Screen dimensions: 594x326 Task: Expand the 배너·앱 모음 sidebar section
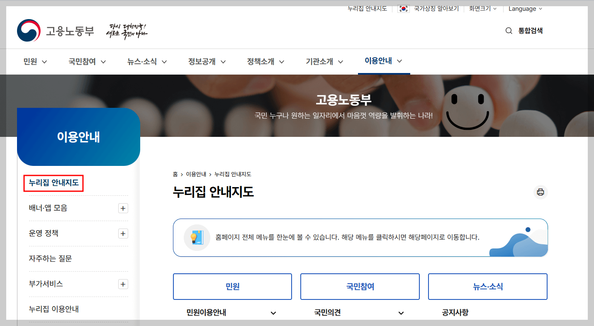[123, 208]
